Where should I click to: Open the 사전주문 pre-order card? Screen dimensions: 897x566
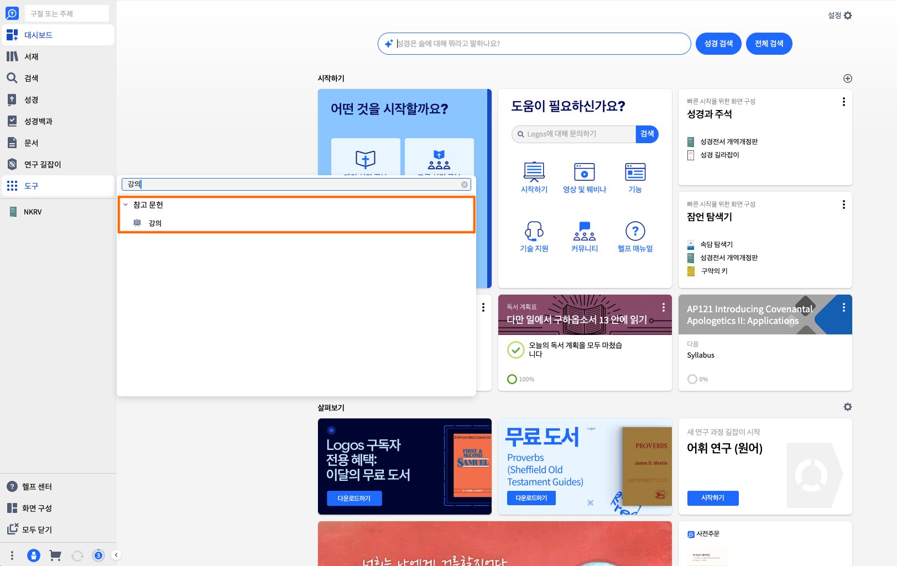765,544
